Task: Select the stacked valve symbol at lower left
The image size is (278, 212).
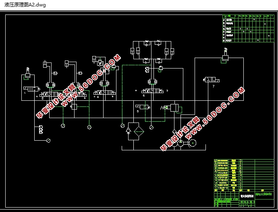Action: pos(40,130)
